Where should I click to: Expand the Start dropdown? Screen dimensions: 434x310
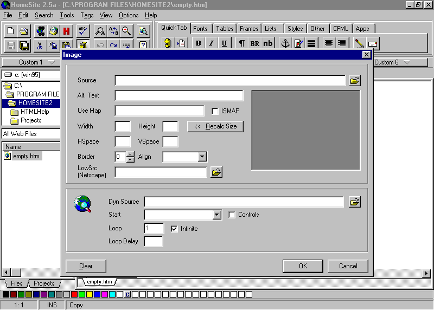click(217, 215)
